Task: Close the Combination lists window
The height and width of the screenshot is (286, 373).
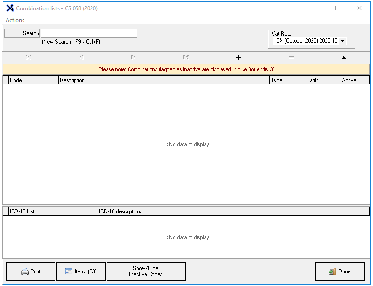Action: click(359, 8)
